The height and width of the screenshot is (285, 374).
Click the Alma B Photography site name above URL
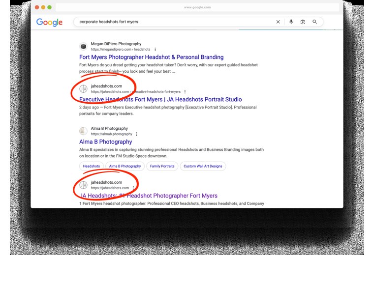coord(109,128)
